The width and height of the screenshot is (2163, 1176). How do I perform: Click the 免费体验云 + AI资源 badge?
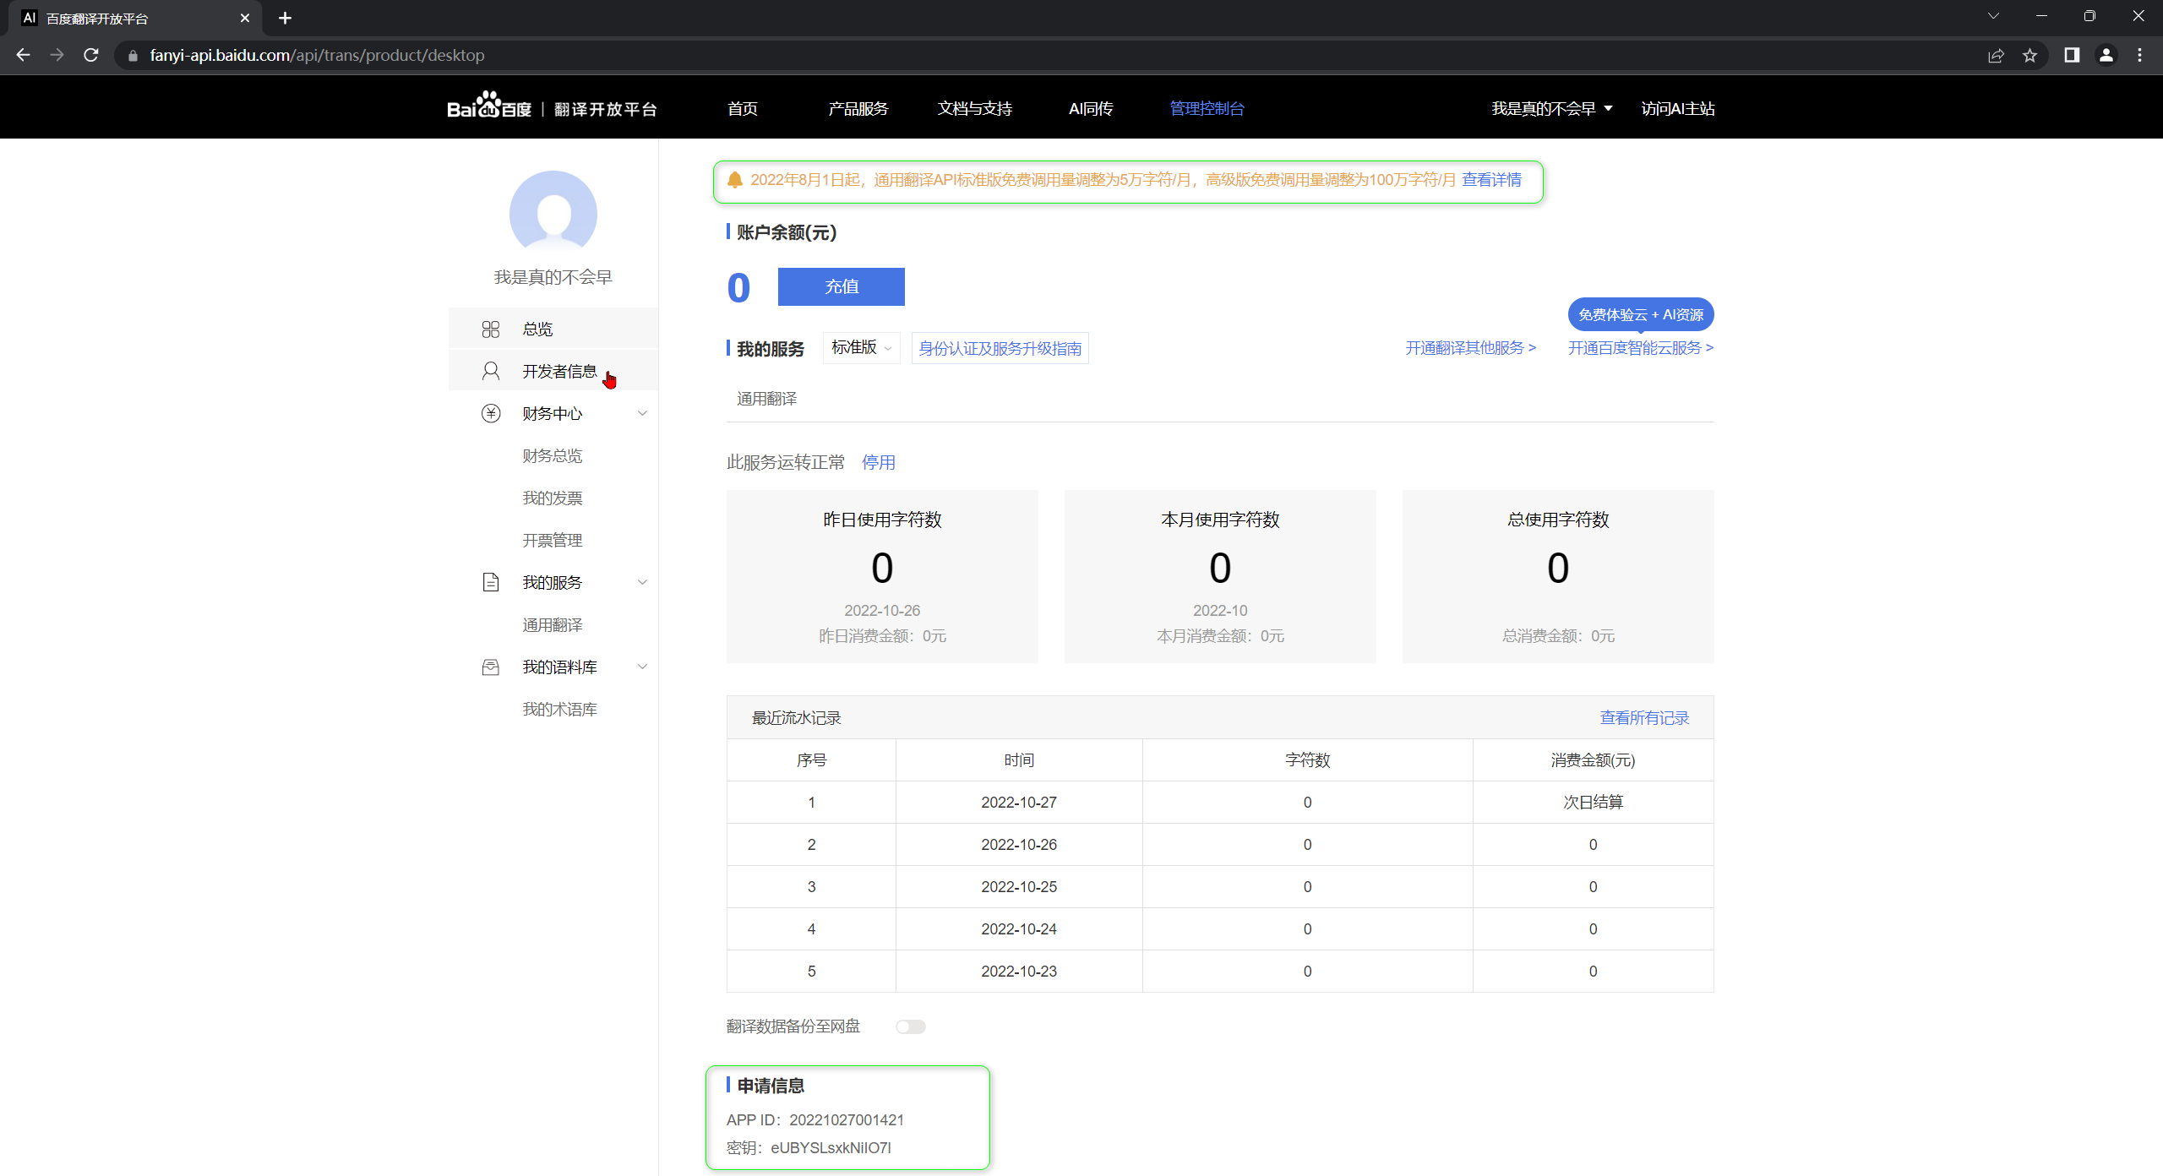pos(1641,314)
